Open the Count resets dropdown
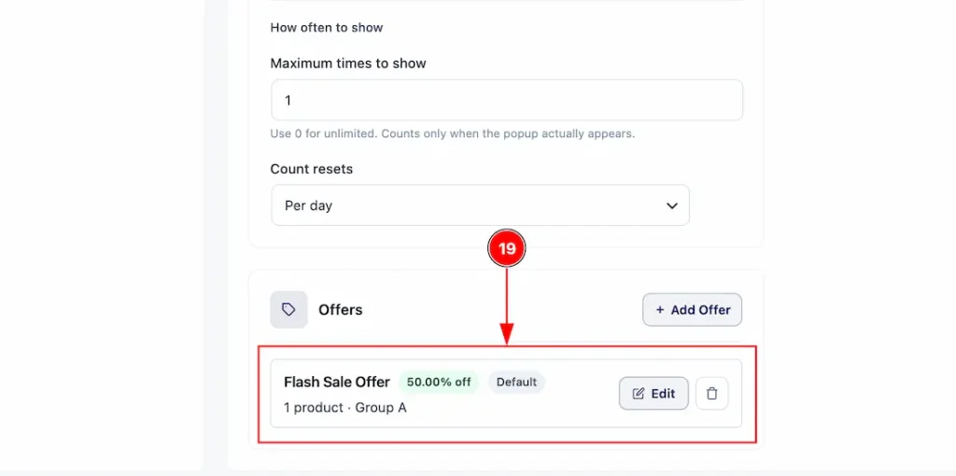This screenshot has height=476, width=956. tap(481, 205)
